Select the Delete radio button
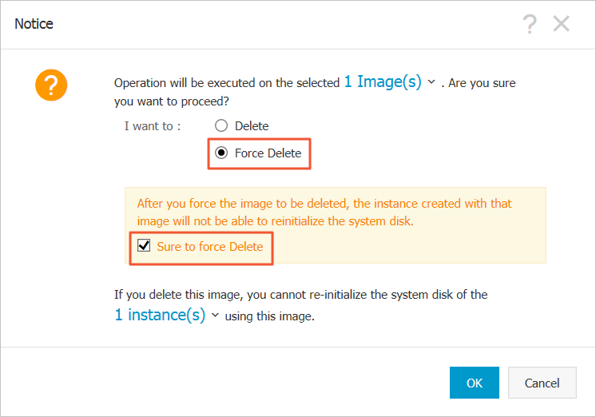The height and width of the screenshot is (417, 596). (221, 126)
